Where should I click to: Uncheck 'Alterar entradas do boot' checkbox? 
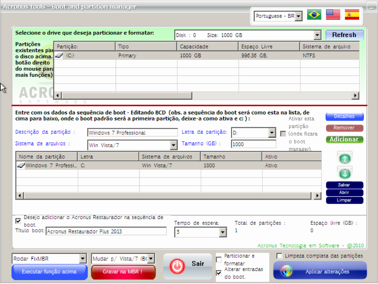pos(219,273)
